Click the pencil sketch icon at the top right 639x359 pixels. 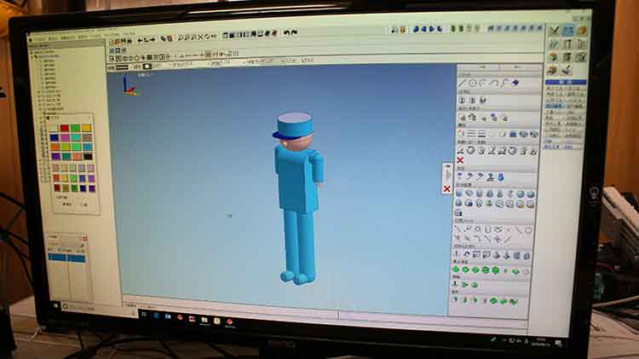(x=555, y=31)
